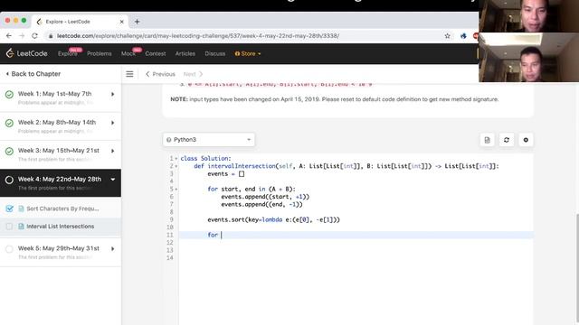Open Interval List Intersections problem
The width and height of the screenshot is (579, 325).
coord(61,227)
